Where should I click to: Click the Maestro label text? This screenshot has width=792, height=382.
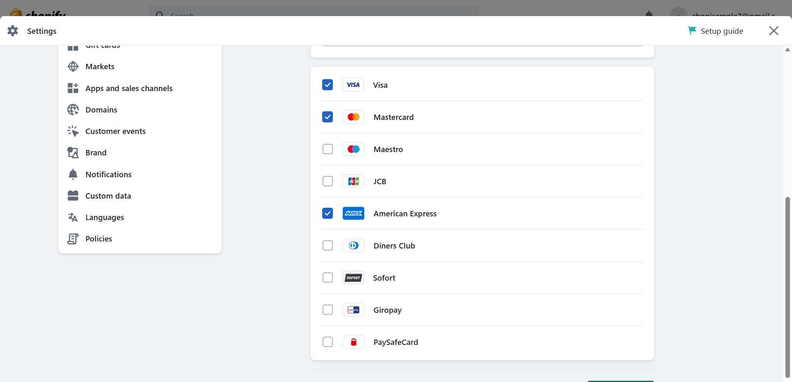click(388, 149)
